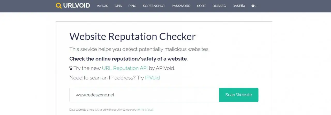Open the gear settings dropdown in navbar
Screen dimensions: 331x115
pos(254,6)
